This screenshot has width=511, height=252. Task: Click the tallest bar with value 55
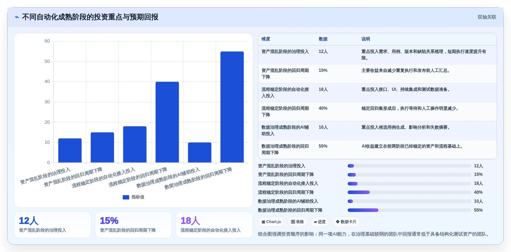(232, 107)
